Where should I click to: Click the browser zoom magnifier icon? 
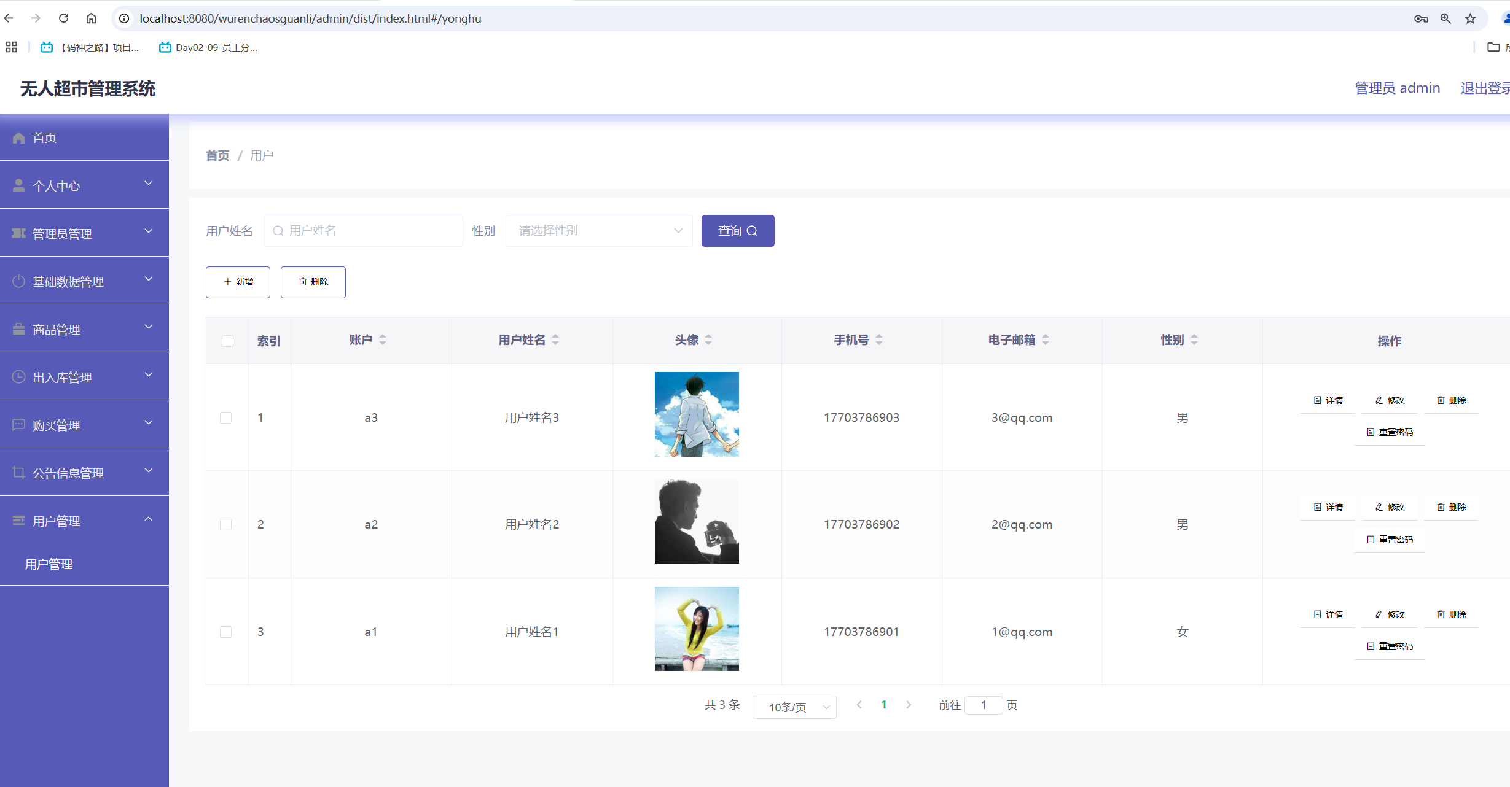[x=1445, y=18]
